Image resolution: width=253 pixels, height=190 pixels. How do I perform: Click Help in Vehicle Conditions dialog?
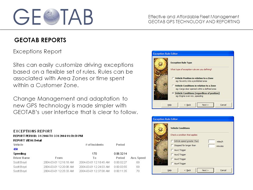pyautogui.click(x=169, y=170)
